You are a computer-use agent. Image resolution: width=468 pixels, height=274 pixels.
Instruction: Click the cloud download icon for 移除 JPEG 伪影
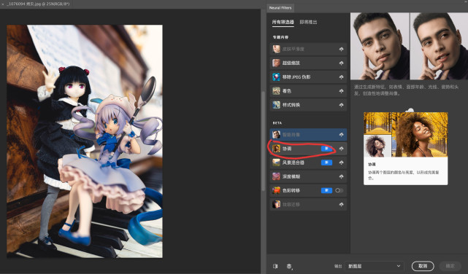point(341,77)
